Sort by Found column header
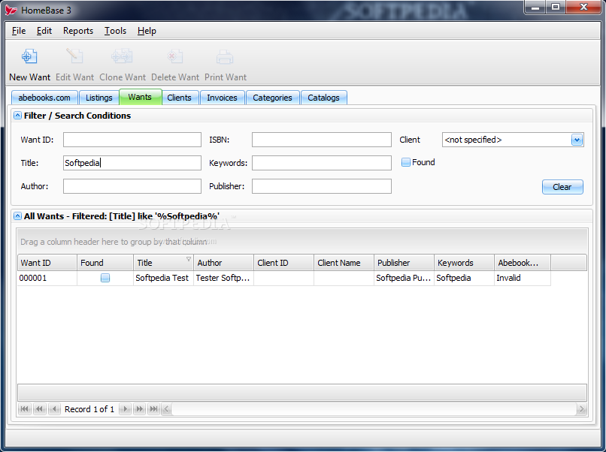This screenshot has width=606, height=452. coord(105,263)
